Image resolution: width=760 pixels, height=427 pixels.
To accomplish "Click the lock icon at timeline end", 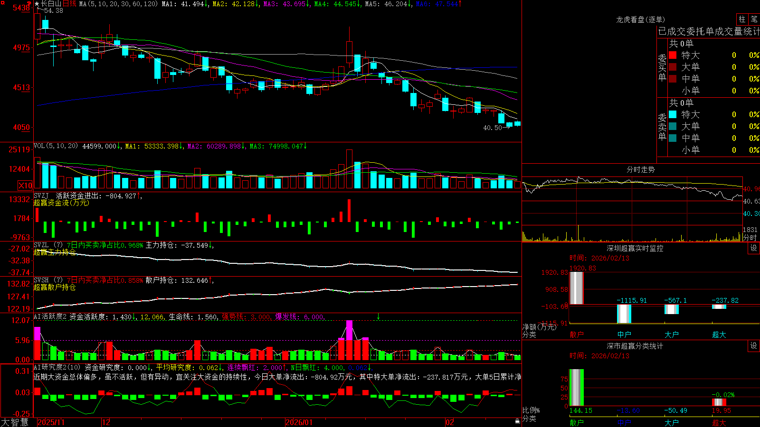I will click(518, 421).
